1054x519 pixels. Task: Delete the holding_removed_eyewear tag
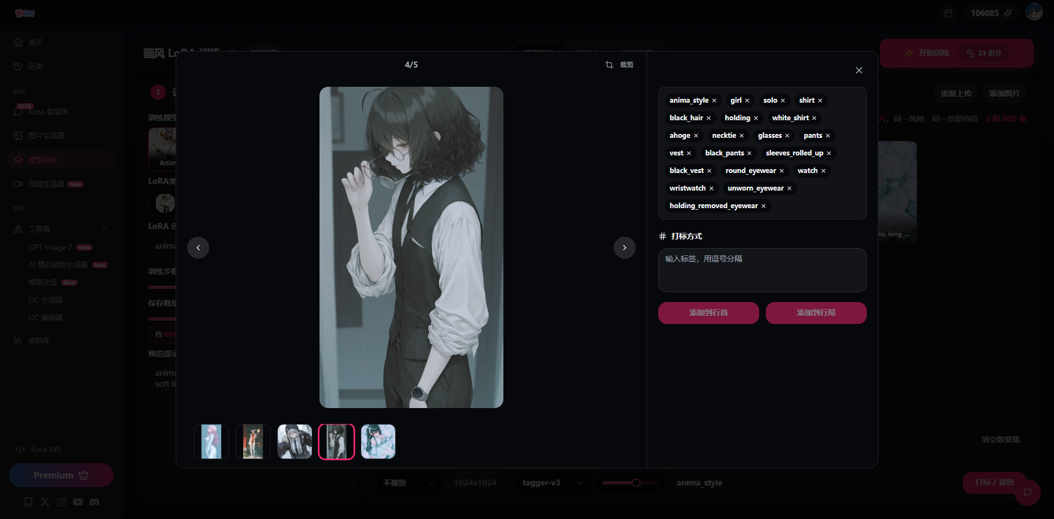tap(764, 206)
